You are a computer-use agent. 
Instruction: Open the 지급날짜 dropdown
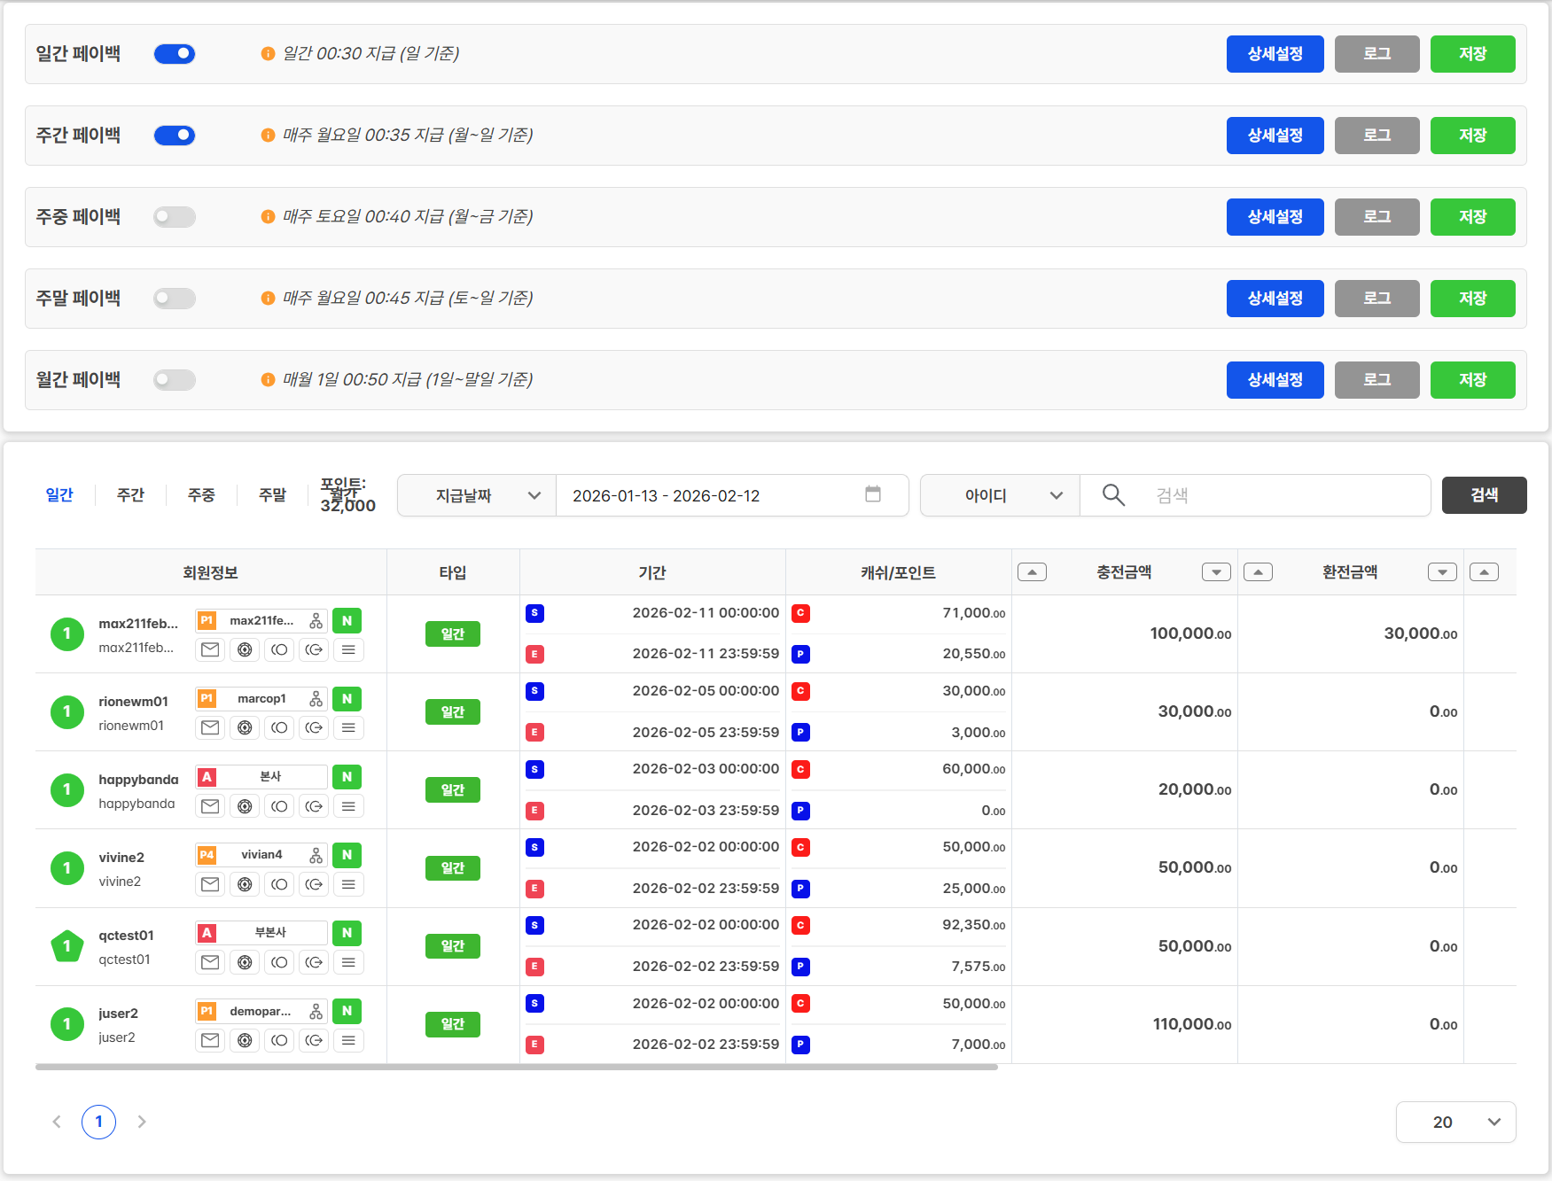(x=477, y=495)
